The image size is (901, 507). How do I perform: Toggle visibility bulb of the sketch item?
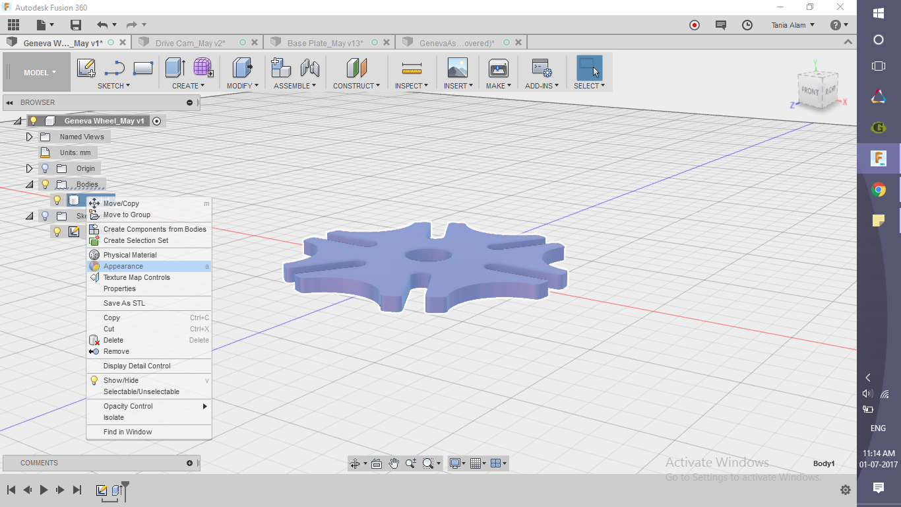point(57,232)
